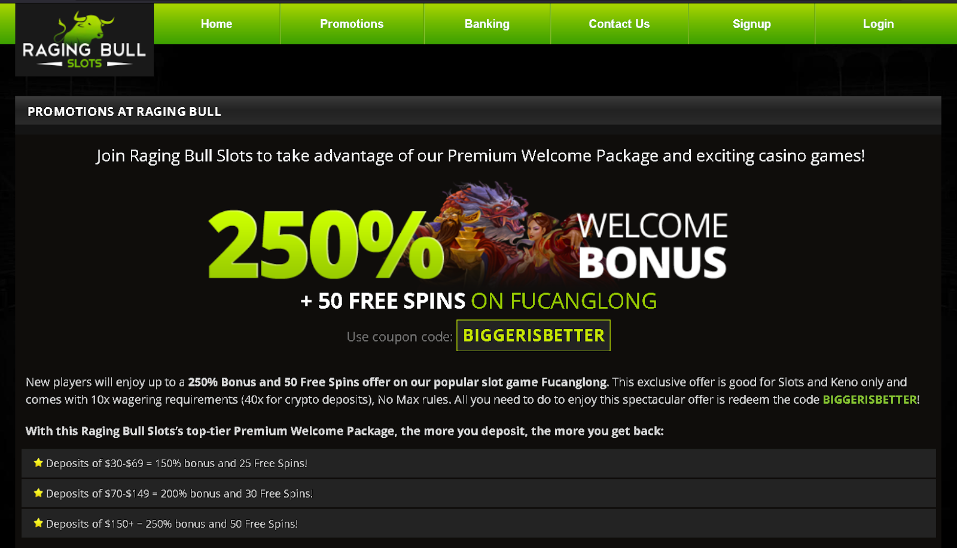Viewport: 957px width, 548px height.
Task: Click the green BIGGERISBETTER link in the paragraph
Action: [x=870, y=400]
